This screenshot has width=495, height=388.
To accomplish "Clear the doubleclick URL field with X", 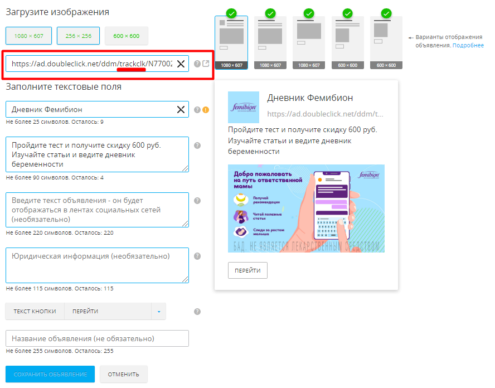I will [181, 64].
